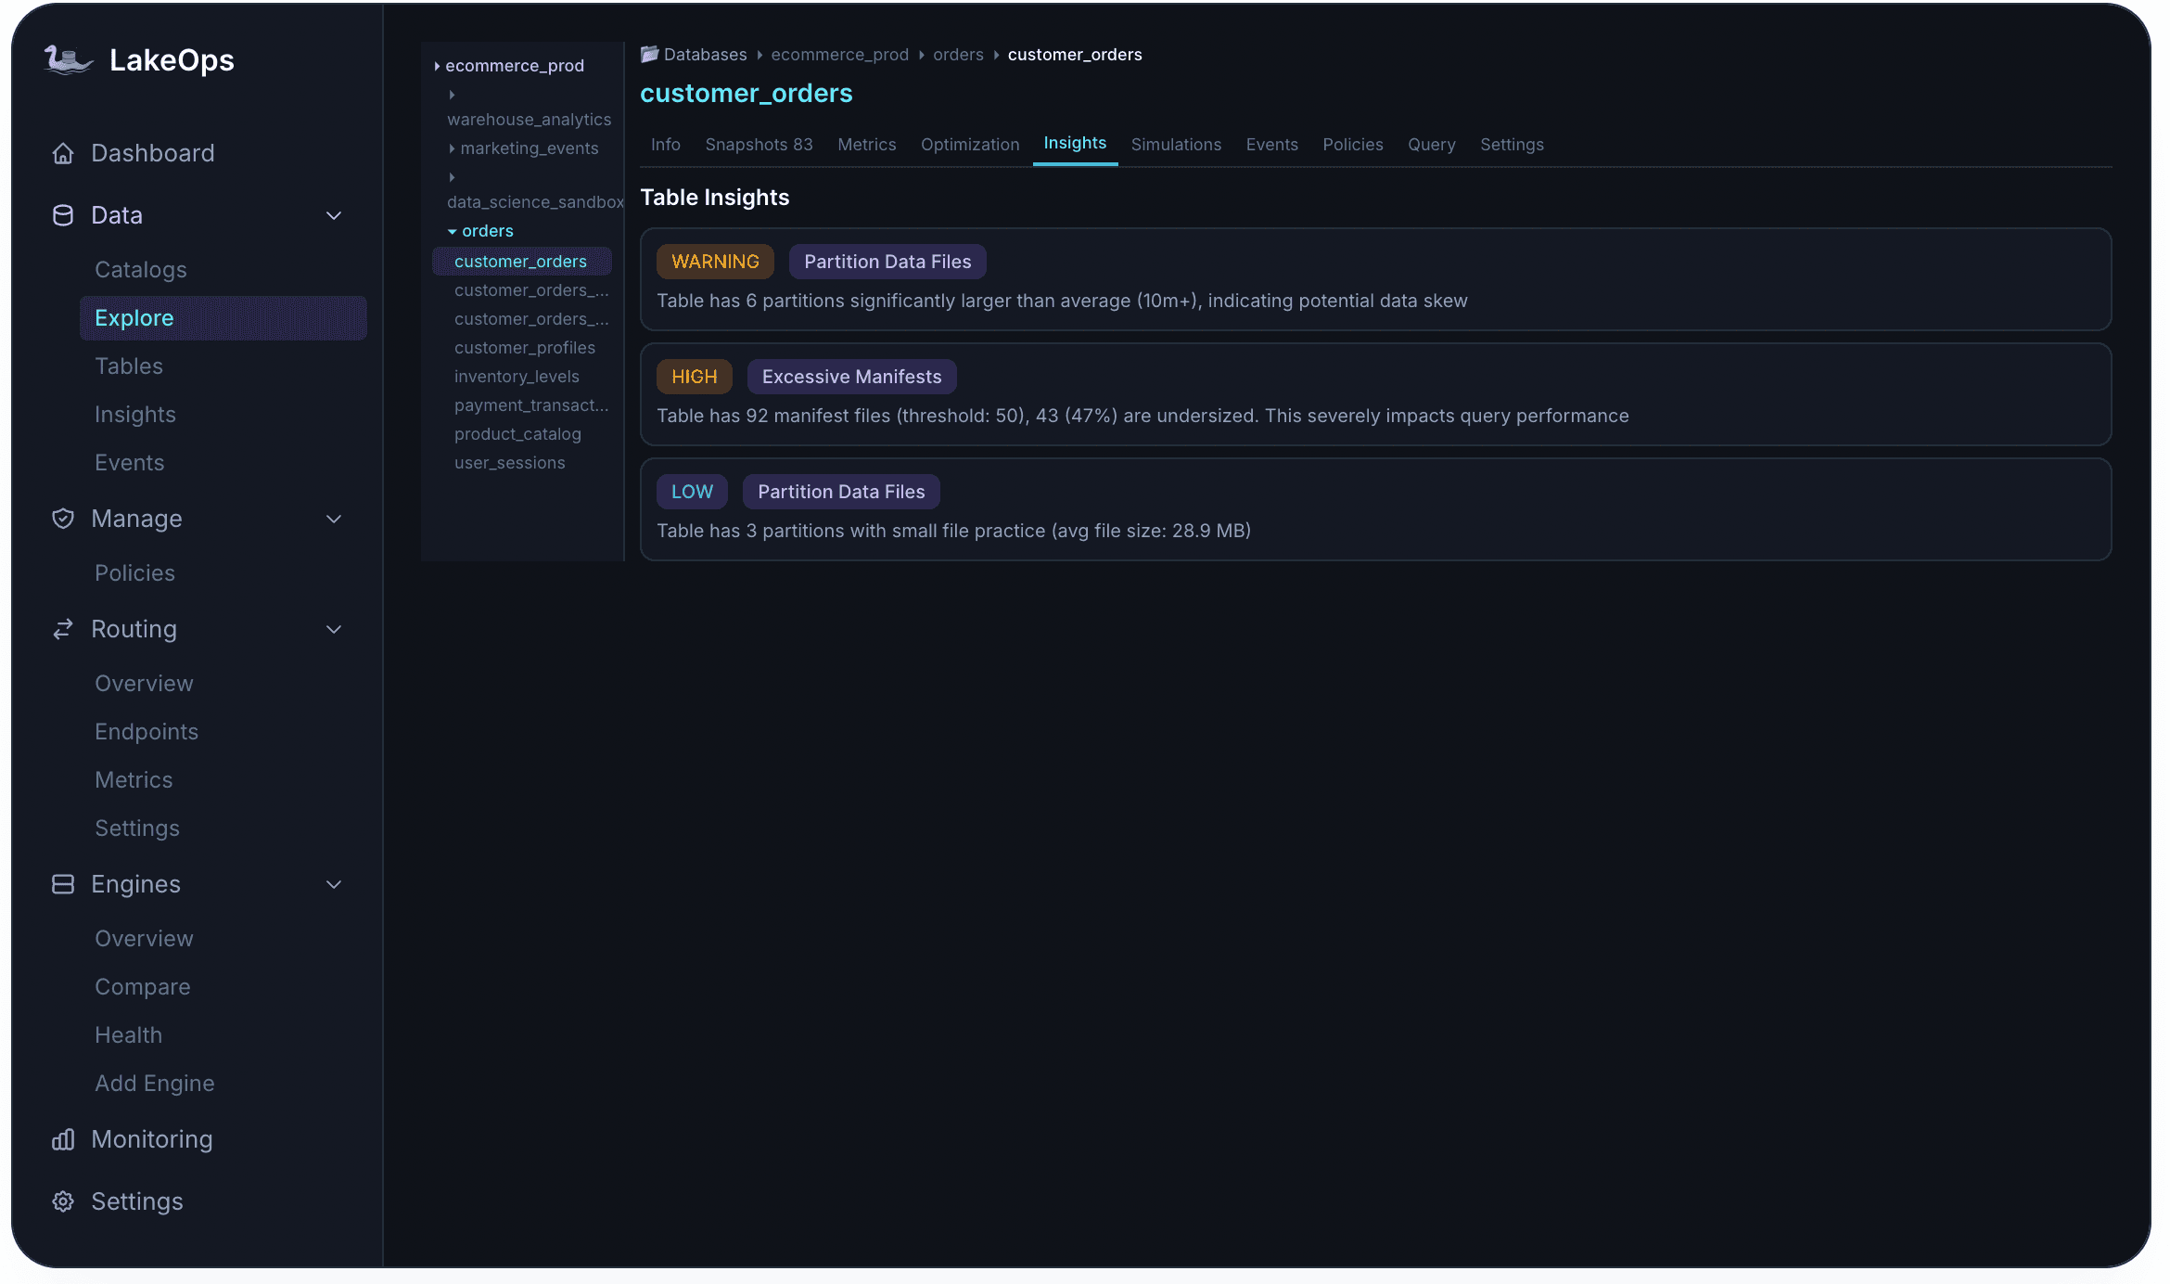Expand the warehouse_analytics tree arrow
The height and width of the screenshot is (1284, 2170).
click(452, 95)
